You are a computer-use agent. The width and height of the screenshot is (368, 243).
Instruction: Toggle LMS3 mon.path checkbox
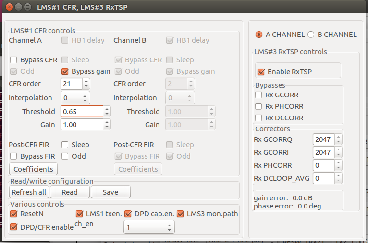pos(180,214)
